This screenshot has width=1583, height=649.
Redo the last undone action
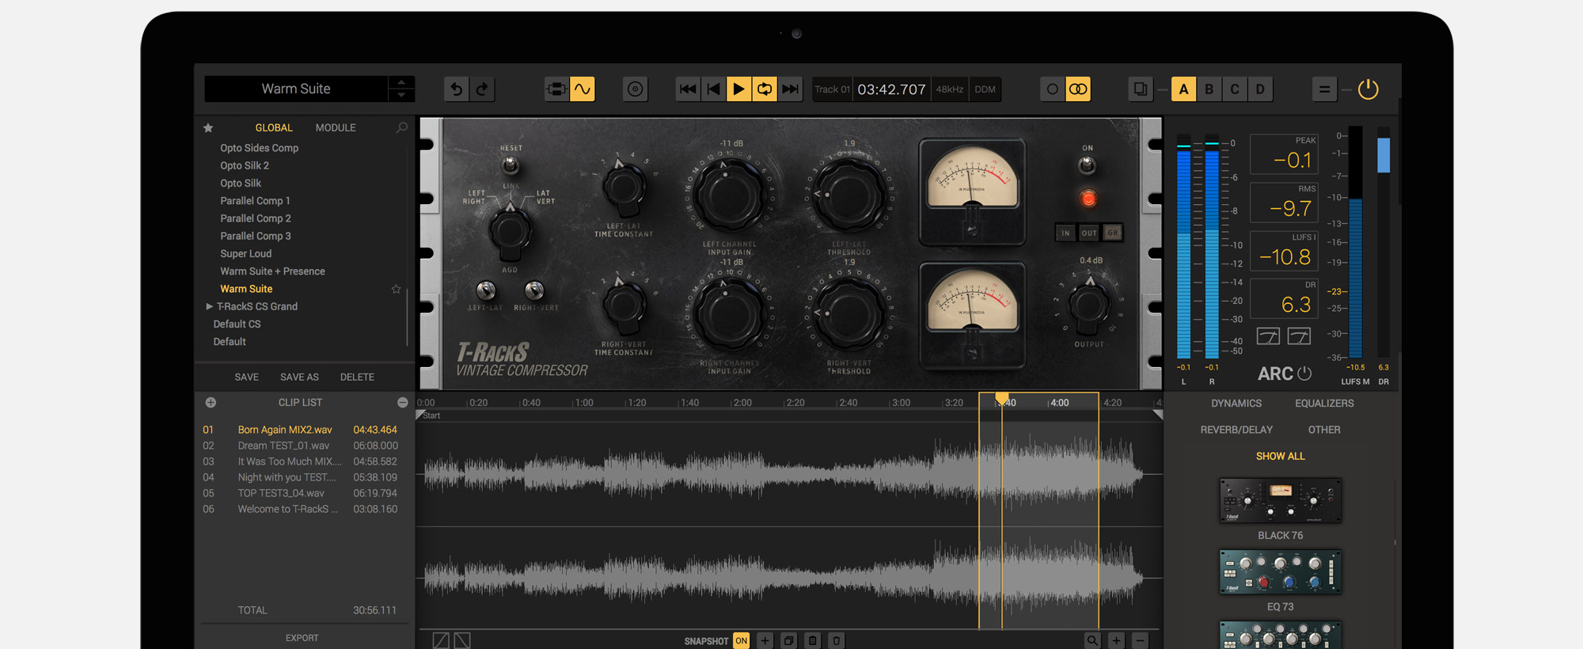(482, 89)
